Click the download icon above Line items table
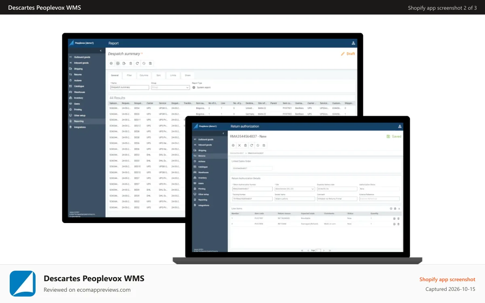485x303 pixels. (399, 208)
